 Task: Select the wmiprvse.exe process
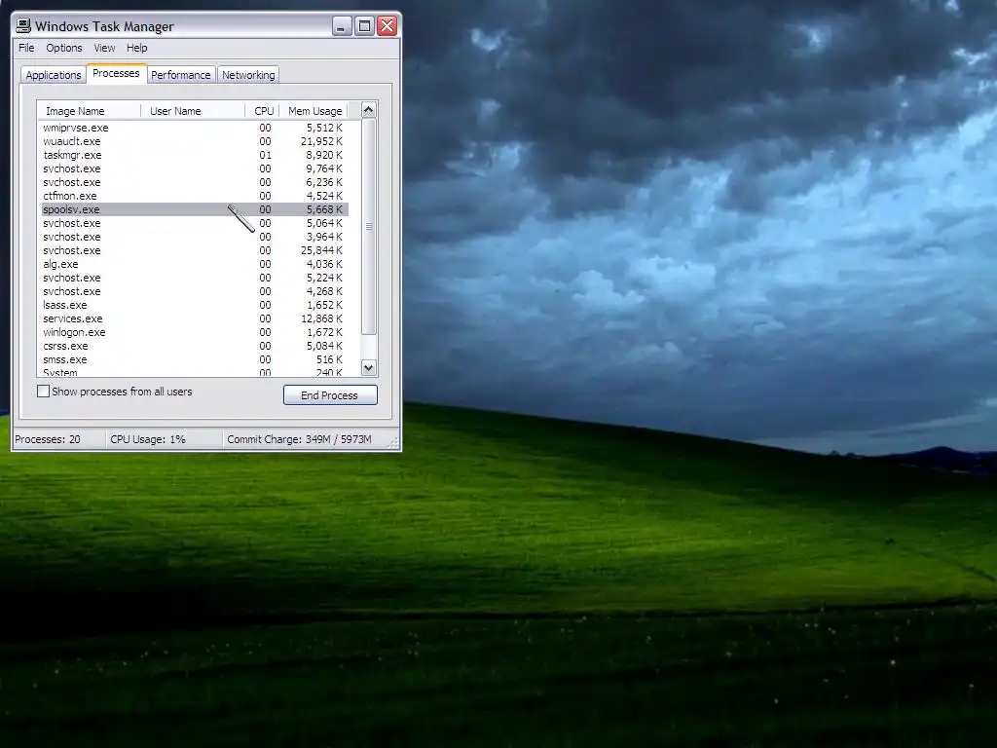pos(195,128)
